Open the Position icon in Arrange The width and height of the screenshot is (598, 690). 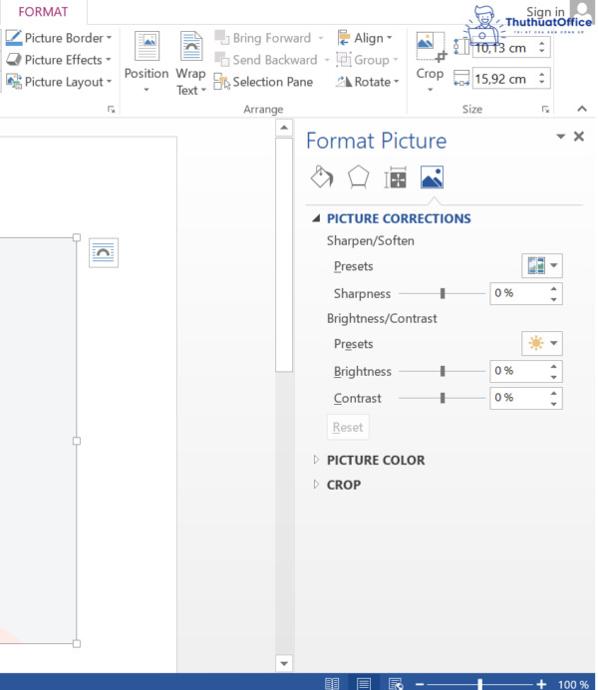[x=147, y=46]
